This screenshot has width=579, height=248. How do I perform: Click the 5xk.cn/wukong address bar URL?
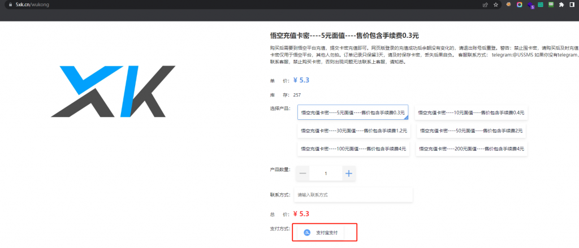tap(32, 5)
